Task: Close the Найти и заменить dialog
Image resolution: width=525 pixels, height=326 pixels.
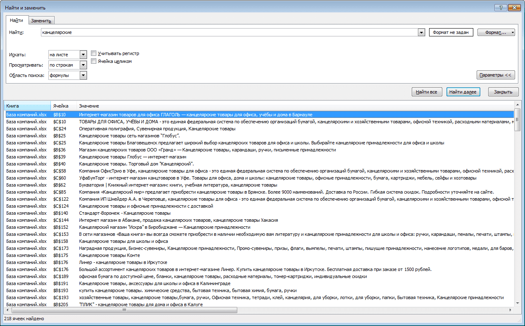Action: pos(514,8)
